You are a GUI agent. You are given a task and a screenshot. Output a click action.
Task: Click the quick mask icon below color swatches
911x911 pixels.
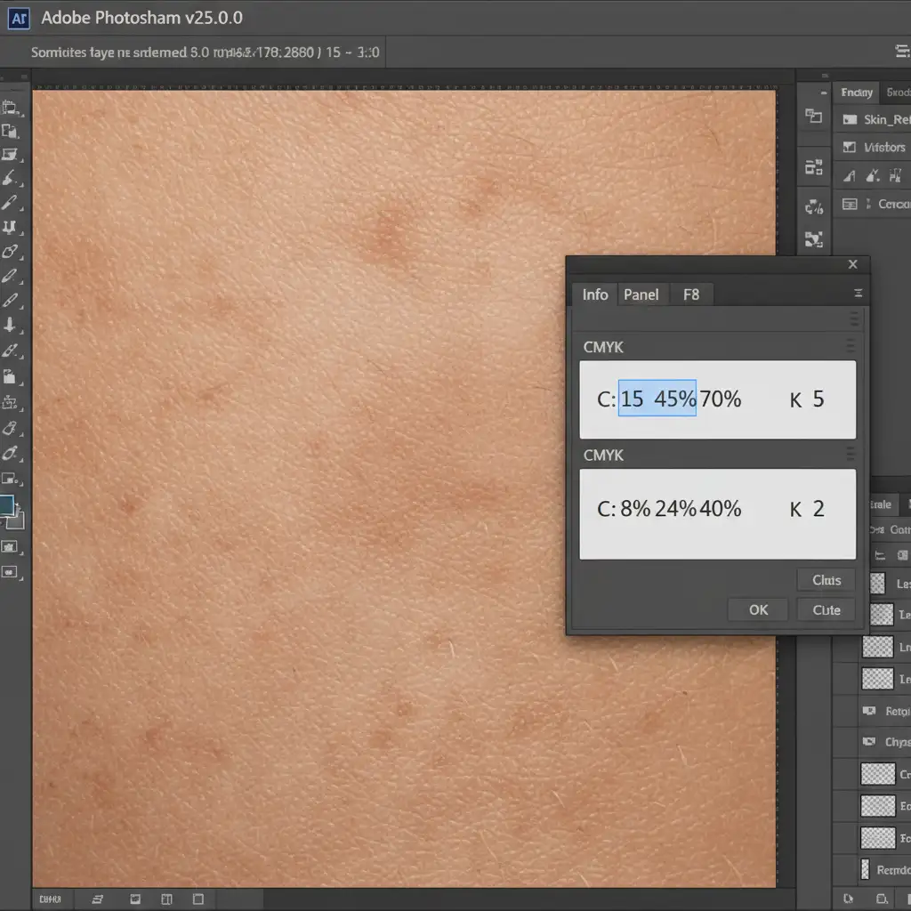11,546
